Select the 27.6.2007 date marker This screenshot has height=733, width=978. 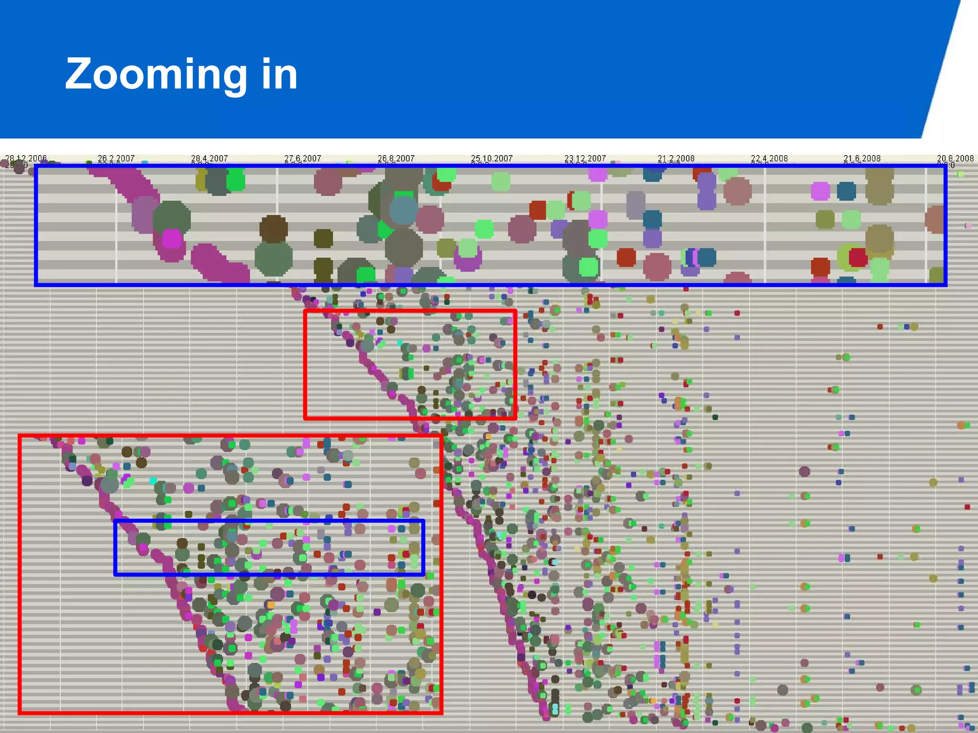(x=303, y=158)
